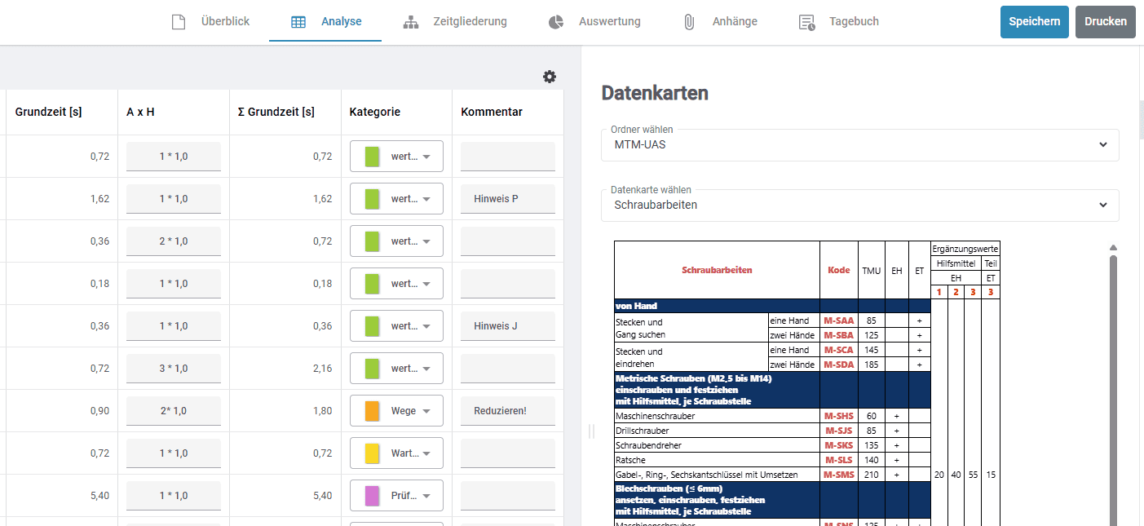This screenshot has width=1144, height=526.
Task: Open the Auswertung tab
Action: (x=609, y=22)
